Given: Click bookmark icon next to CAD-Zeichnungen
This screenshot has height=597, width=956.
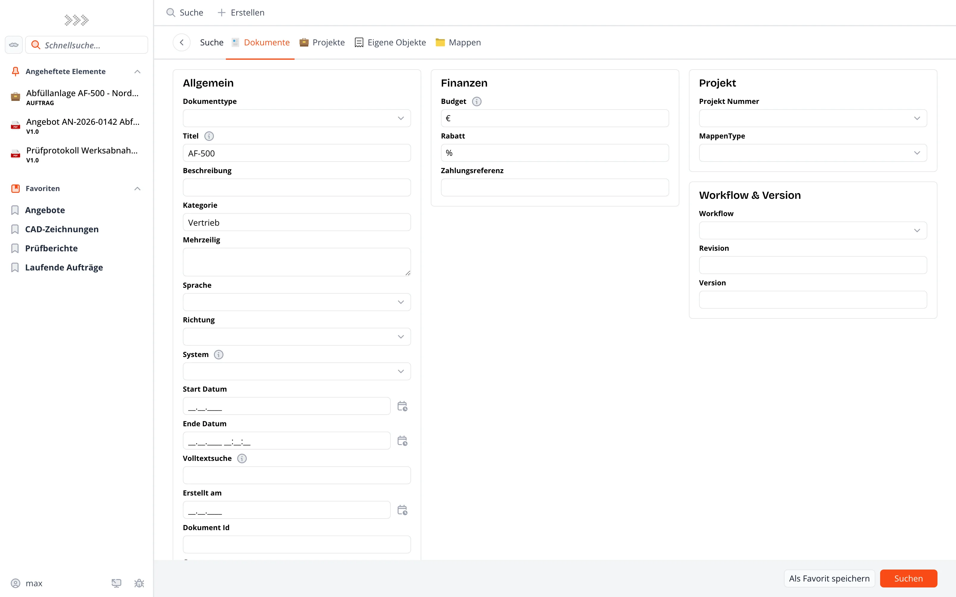Looking at the screenshot, I should tap(15, 230).
